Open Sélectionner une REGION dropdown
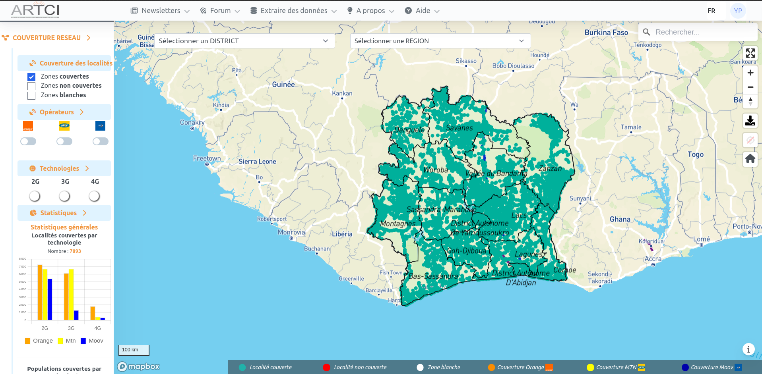This screenshot has width=762, height=374. (440, 41)
